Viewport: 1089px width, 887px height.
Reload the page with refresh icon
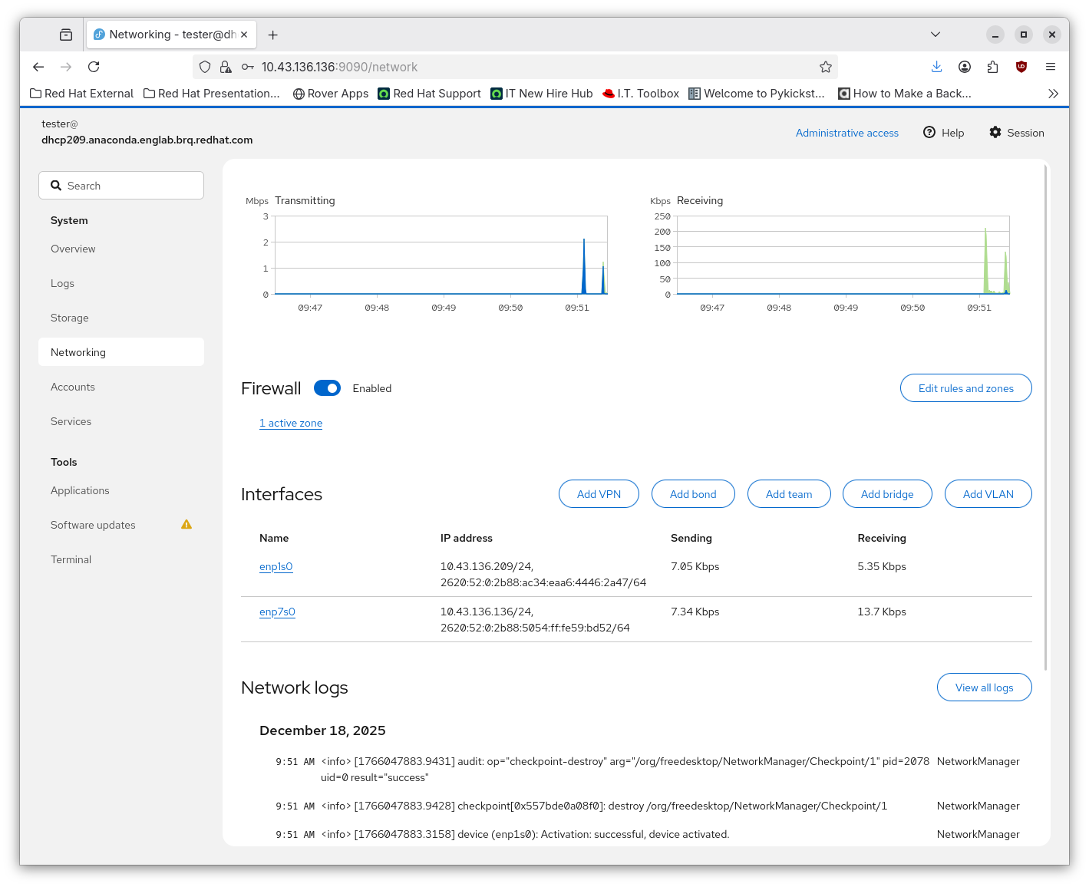[x=94, y=67]
